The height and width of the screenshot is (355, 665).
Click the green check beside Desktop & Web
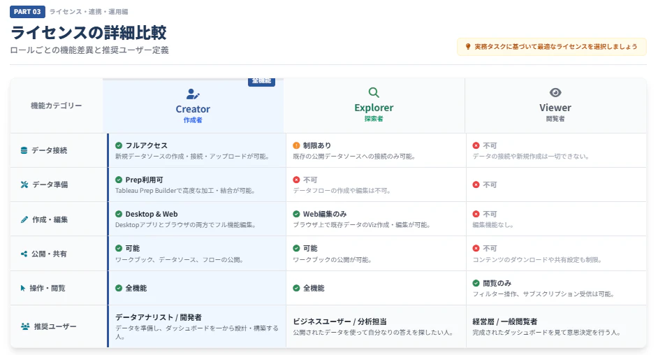coord(119,214)
